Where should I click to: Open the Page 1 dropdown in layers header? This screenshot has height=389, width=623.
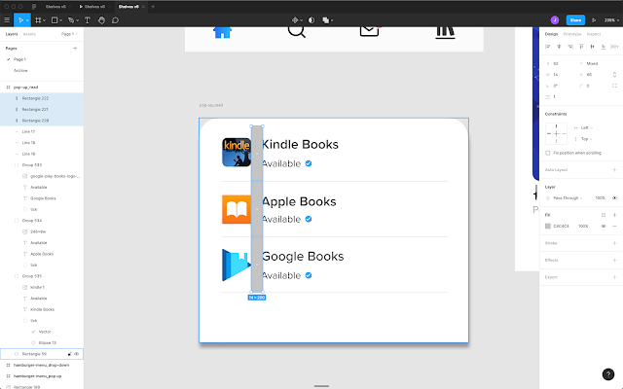click(69, 34)
